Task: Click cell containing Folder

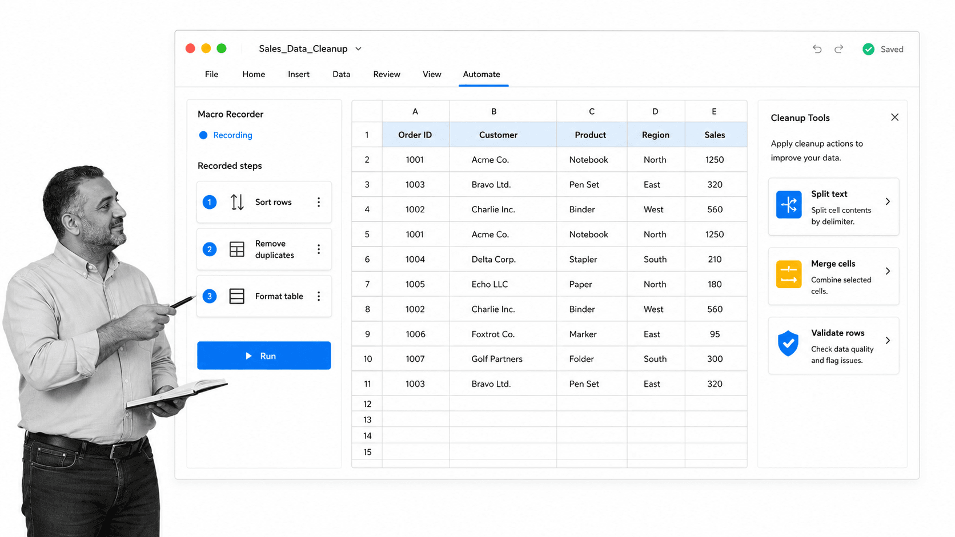Action: coord(592,359)
